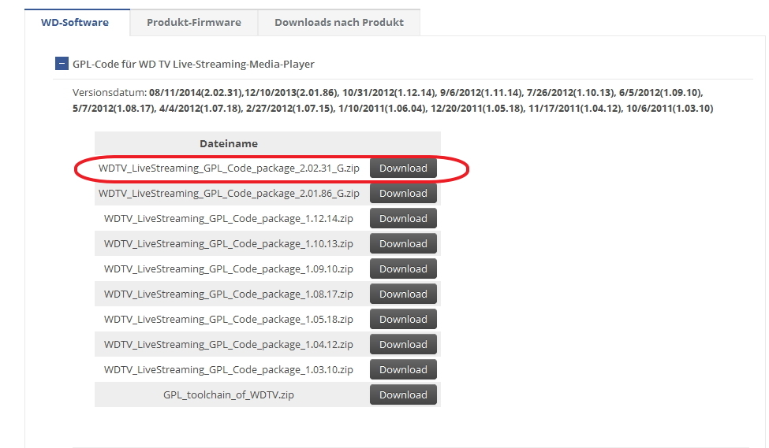Download GPL code package 1.03.10
The height and width of the screenshot is (448, 769).
pos(403,370)
